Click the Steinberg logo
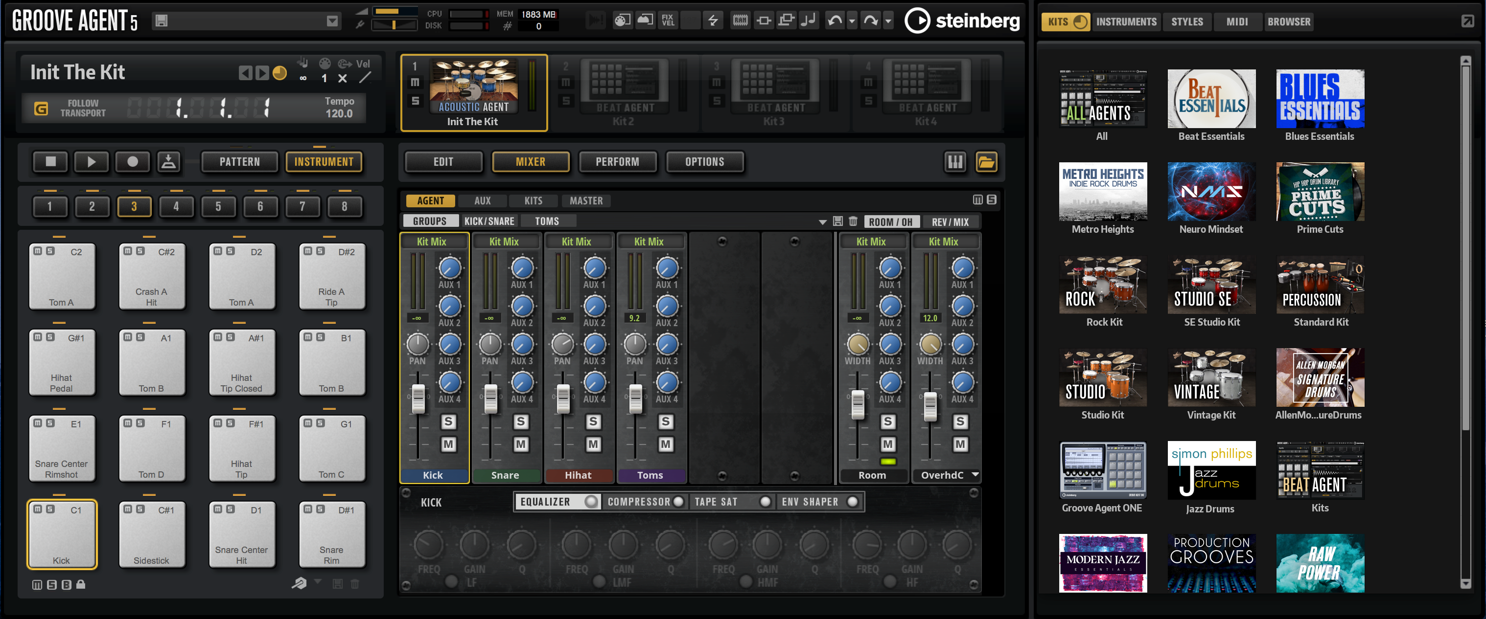This screenshot has height=619, width=1486. tap(961, 21)
